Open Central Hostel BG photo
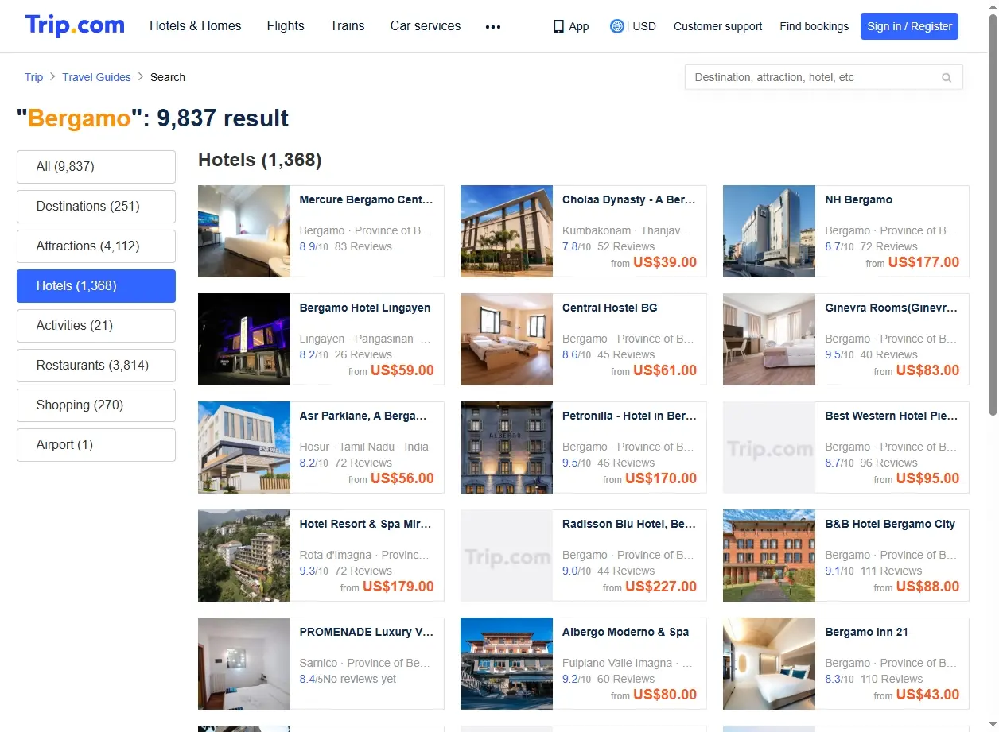Screen dimensions: 999x732 pos(507,339)
